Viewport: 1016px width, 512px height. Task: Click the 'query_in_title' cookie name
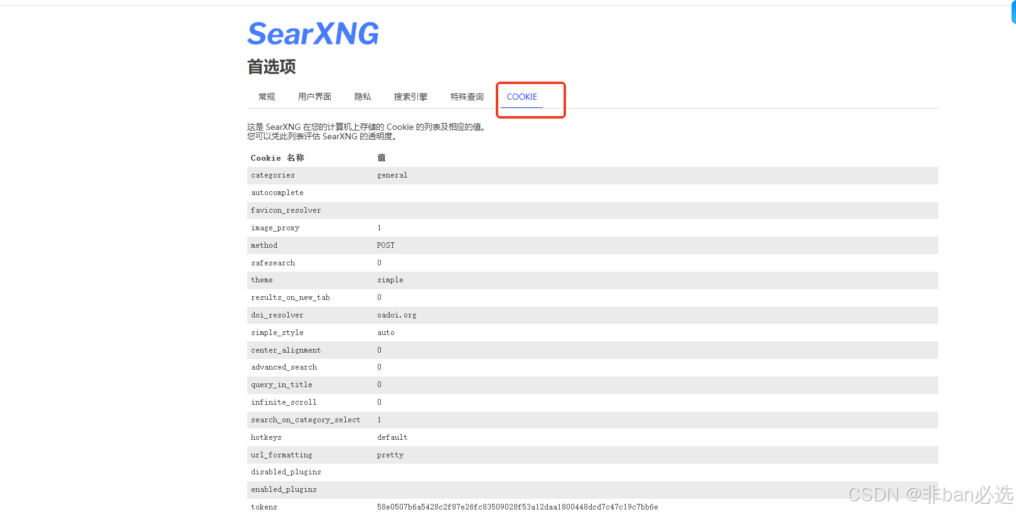[282, 385]
